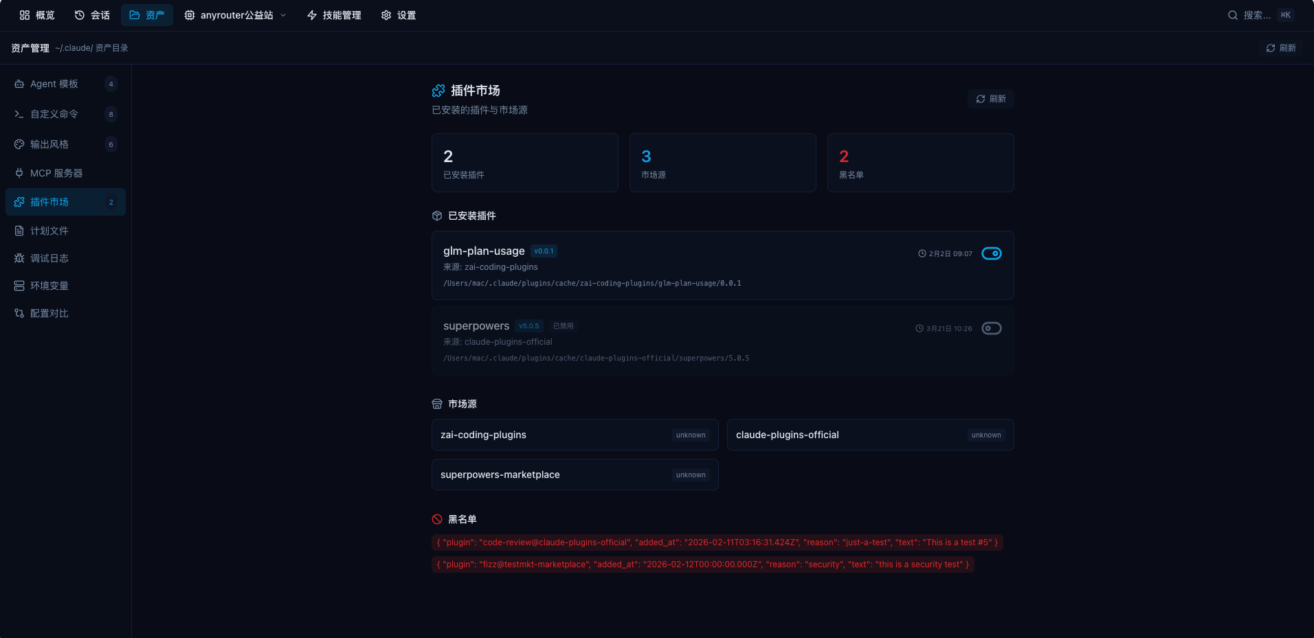Open the 输出风格 section
Image resolution: width=1314 pixels, height=638 pixels.
coord(48,144)
